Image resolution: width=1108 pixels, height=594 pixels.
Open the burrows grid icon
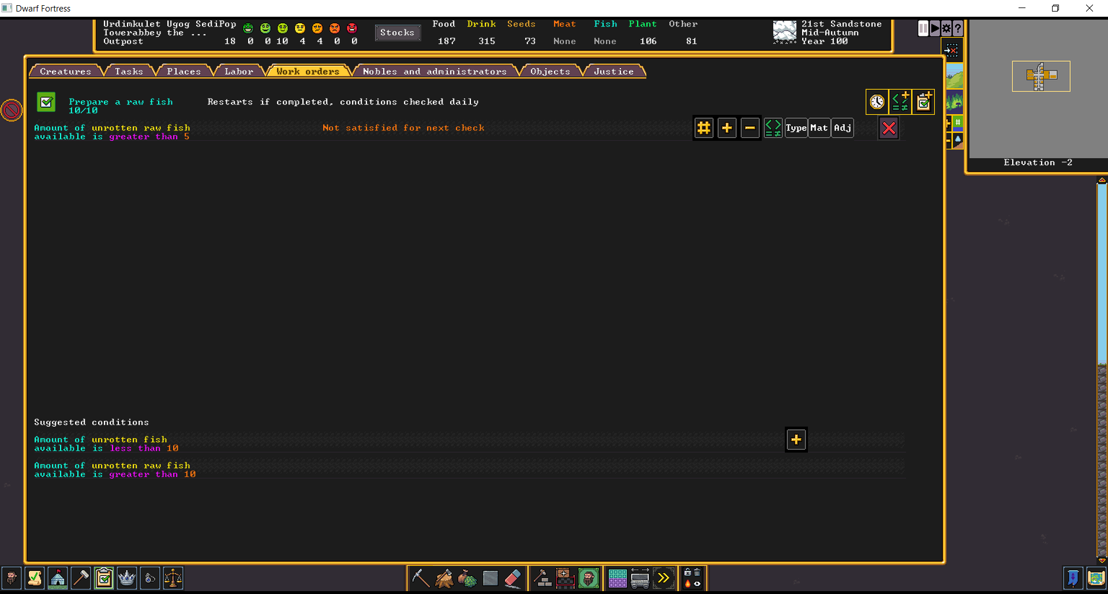(617, 578)
